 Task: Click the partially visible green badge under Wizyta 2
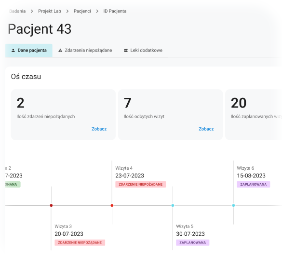pos(13,184)
